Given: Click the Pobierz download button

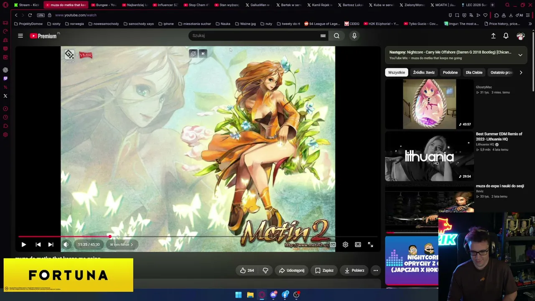Looking at the screenshot, I should pos(354,270).
